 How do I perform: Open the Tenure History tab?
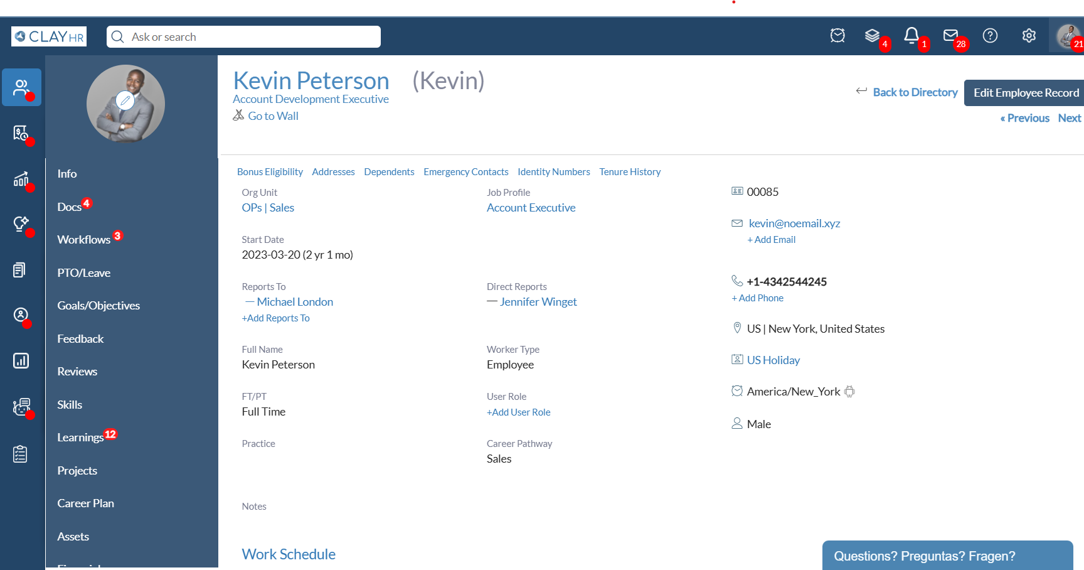click(630, 171)
